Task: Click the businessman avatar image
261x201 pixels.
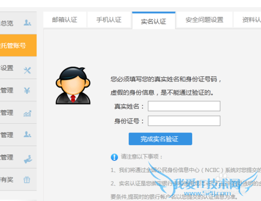Action: [73, 86]
